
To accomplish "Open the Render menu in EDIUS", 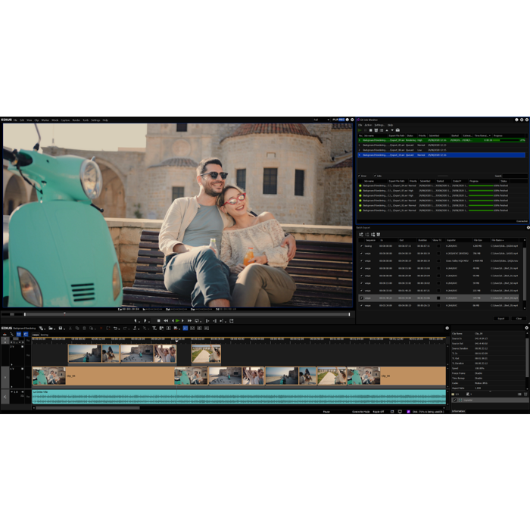I will (x=76, y=120).
